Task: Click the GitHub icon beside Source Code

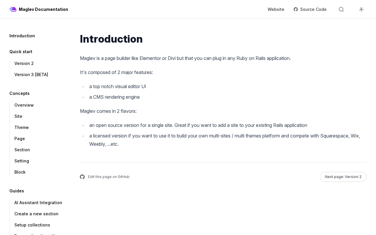Action: (x=296, y=9)
